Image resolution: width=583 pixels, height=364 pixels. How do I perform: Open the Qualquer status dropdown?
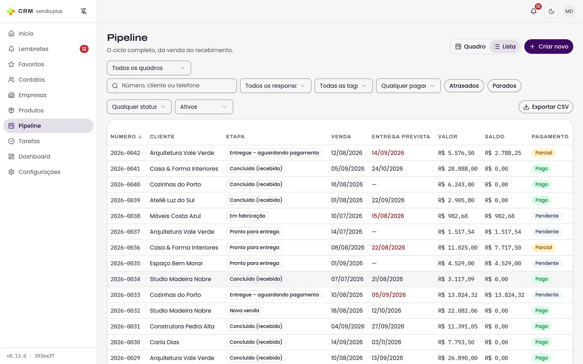139,107
